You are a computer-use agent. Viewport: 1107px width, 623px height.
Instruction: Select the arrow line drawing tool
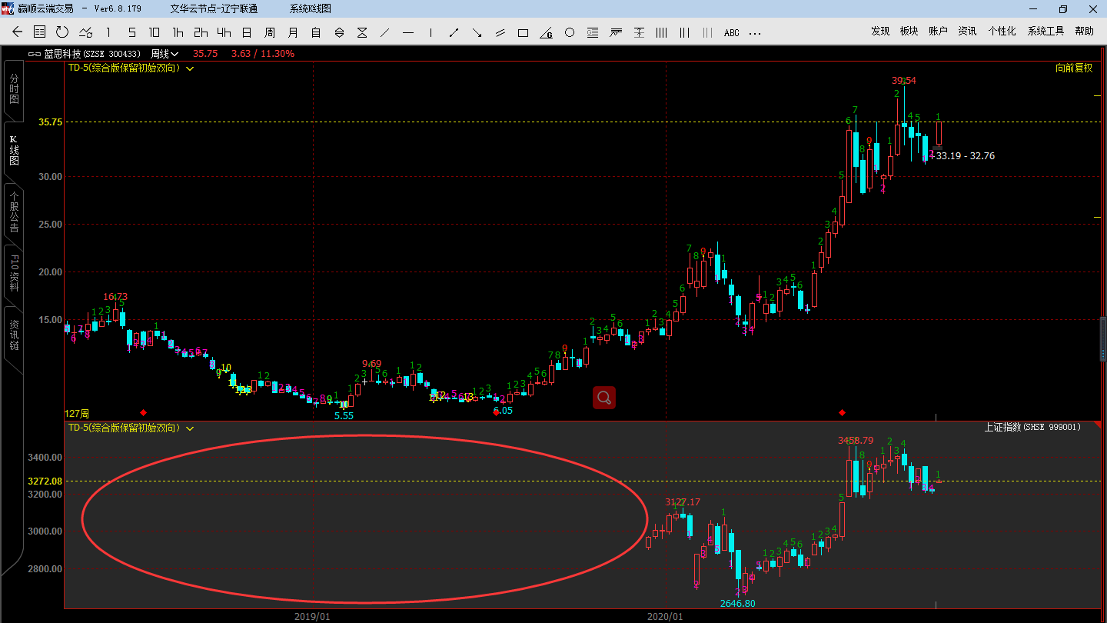pyautogui.click(x=477, y=32)
